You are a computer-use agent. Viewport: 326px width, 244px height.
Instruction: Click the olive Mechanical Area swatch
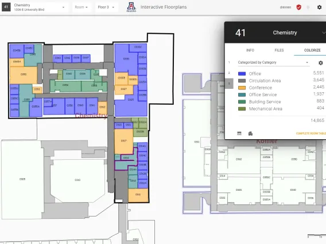pyautogui.click(x=242, y=109)
